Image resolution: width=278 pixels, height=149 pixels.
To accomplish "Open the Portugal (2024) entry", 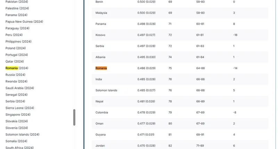I will 17,55.
